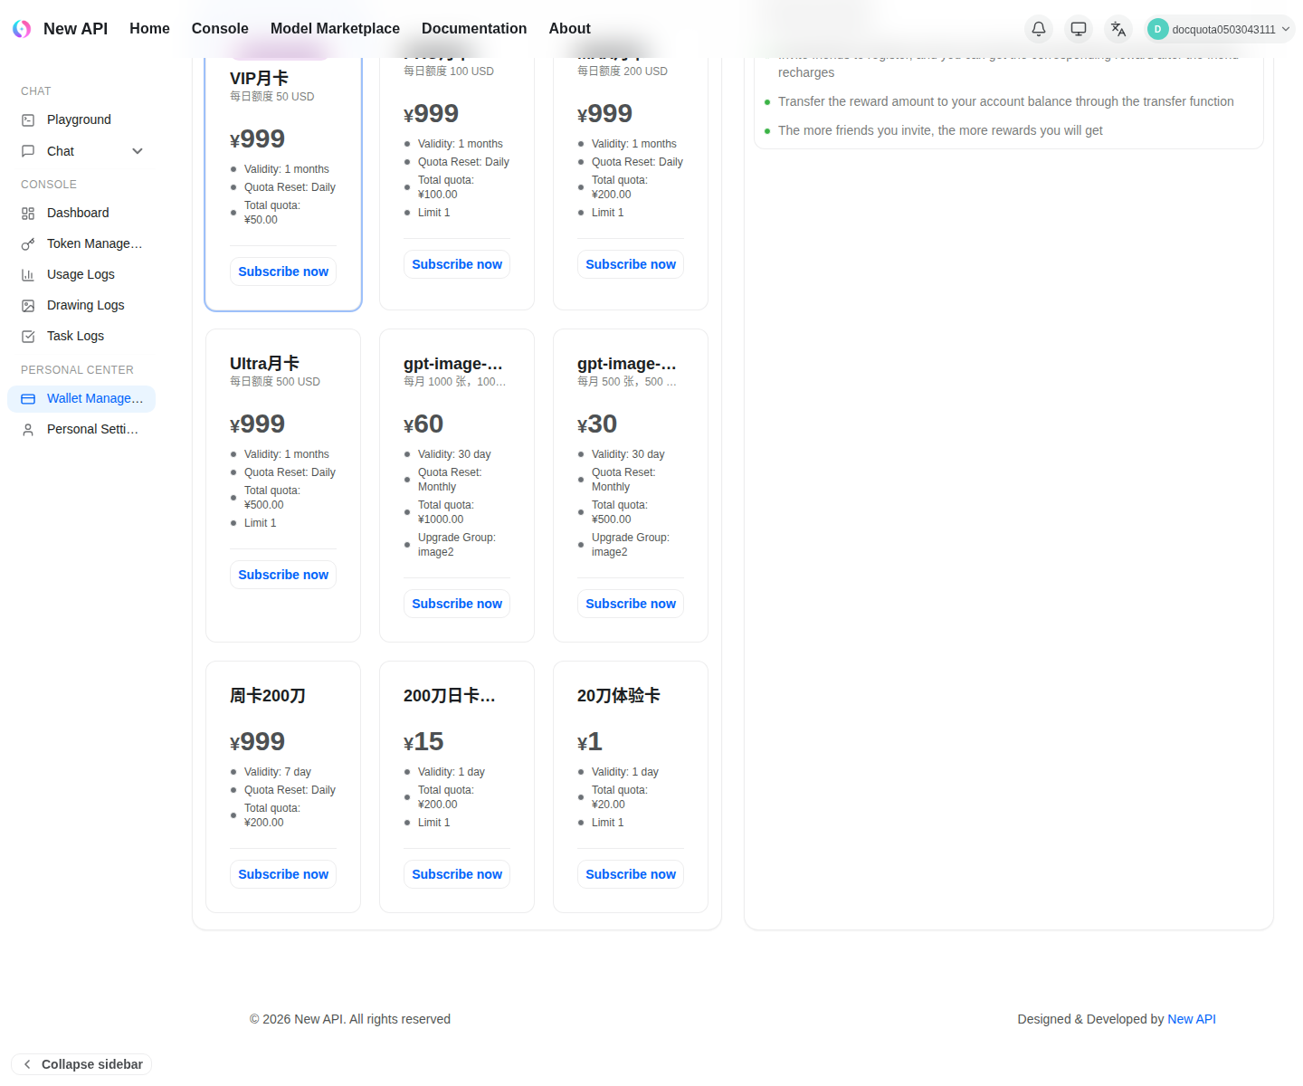Click the 20刀体验卡 card title
Screen dimensions: 1303x1086
pos(619,696)
